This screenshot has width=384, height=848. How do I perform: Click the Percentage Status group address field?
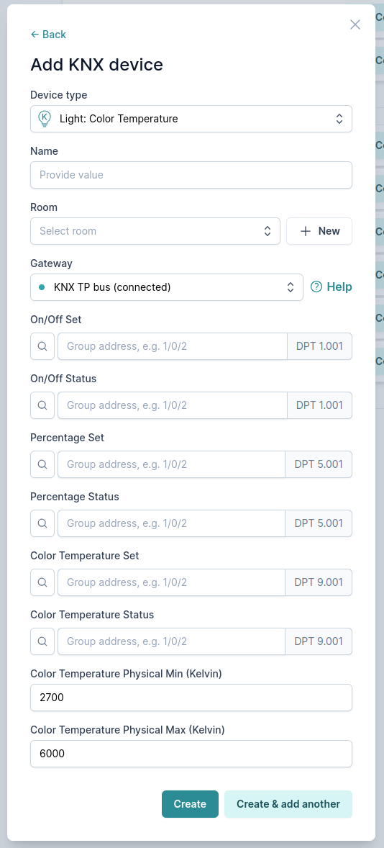click(x=171, y=523)
